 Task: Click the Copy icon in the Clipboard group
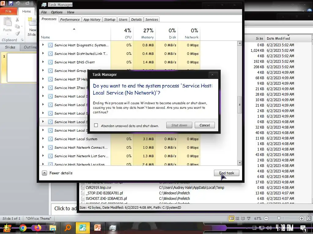[x=17, y=27]
